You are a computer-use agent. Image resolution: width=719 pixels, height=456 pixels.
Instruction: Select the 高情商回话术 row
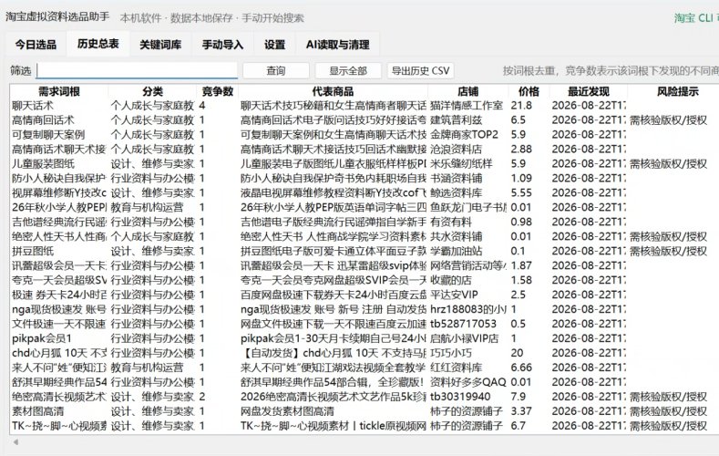tap(365, 120)
